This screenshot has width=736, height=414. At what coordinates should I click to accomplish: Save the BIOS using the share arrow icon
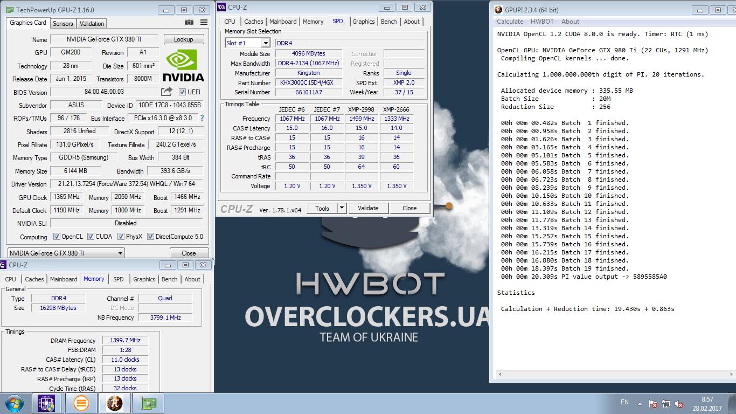click(167, 92)
